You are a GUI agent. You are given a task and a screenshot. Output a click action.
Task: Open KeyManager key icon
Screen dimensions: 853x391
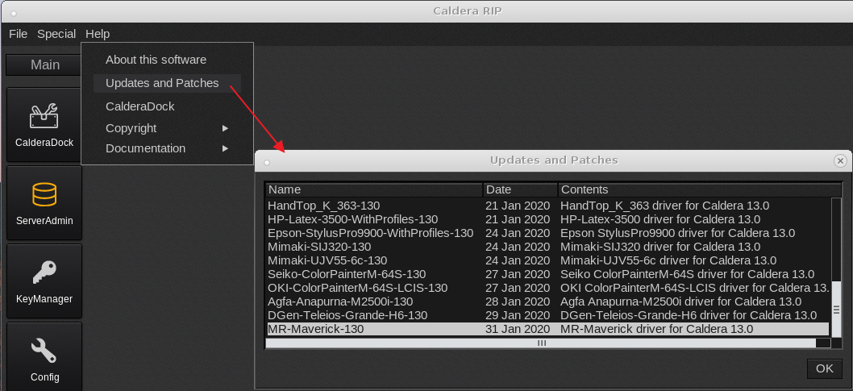click(x=44, y=280)
